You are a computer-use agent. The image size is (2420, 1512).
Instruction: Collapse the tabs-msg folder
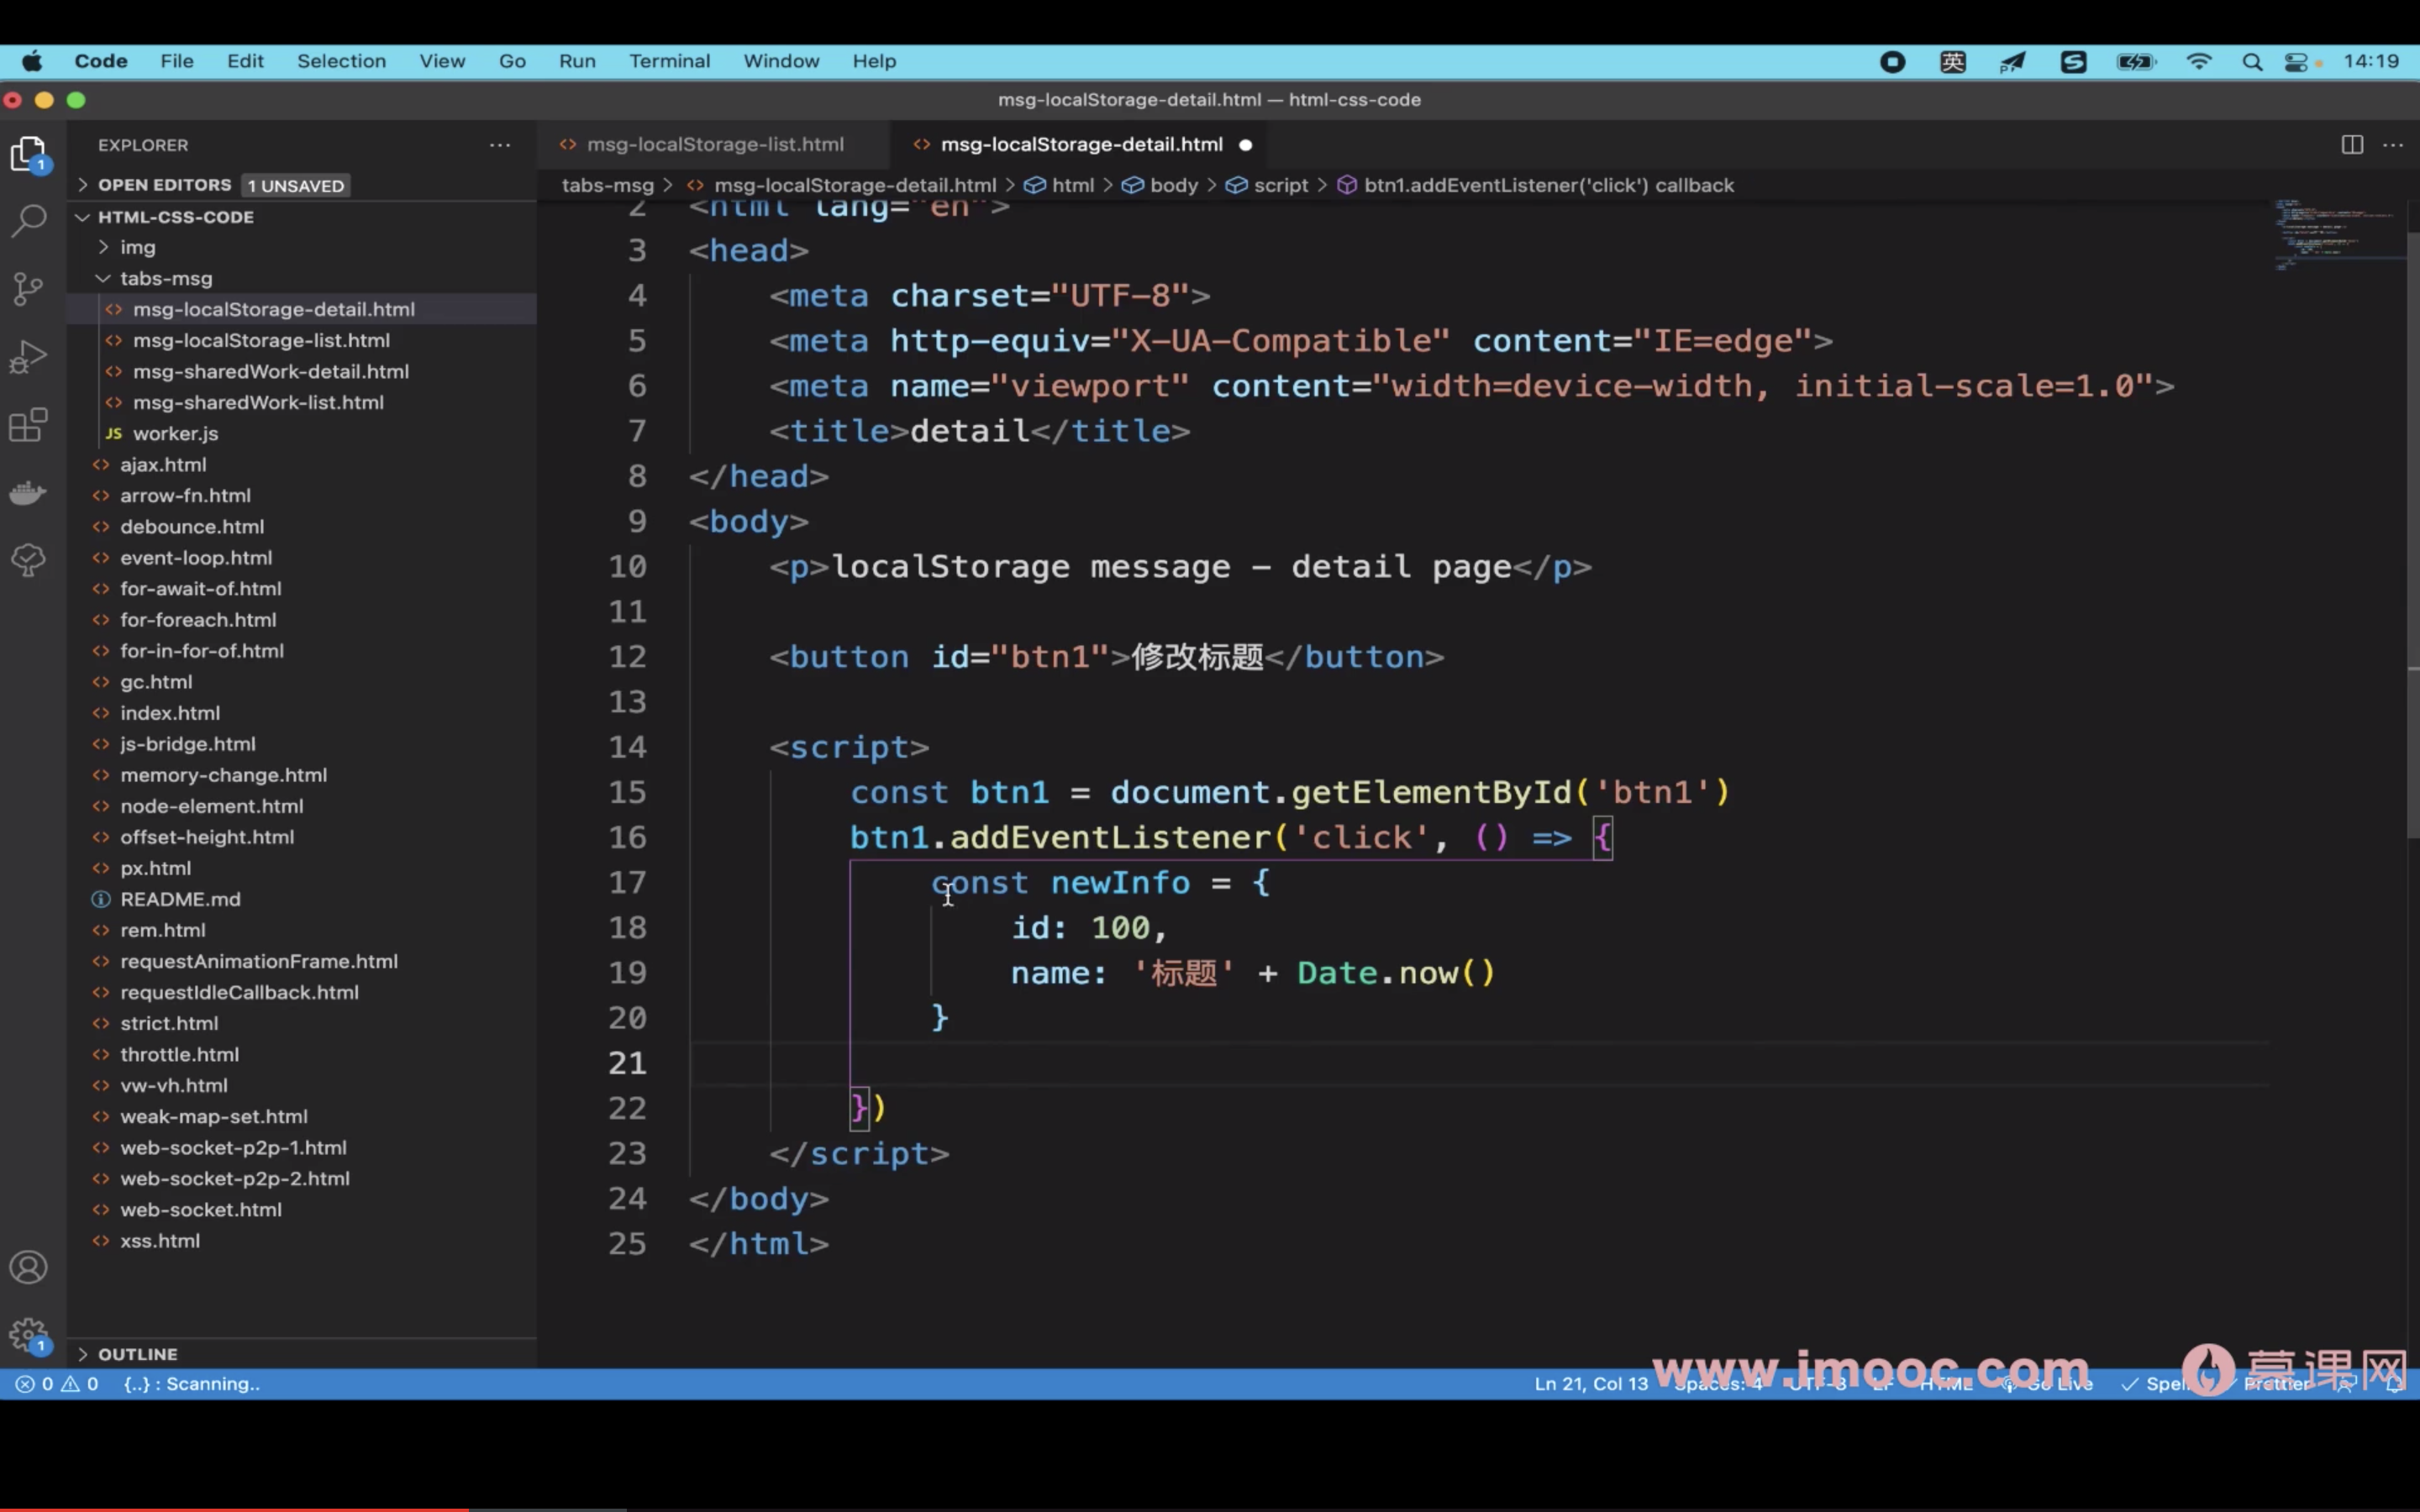click(x=165, y=278)
